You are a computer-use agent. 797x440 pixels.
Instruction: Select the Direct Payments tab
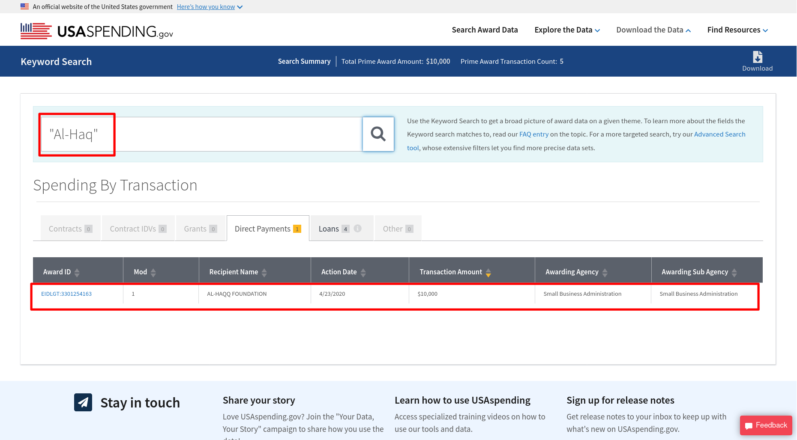pyautogui.click(x=267, y=229)
